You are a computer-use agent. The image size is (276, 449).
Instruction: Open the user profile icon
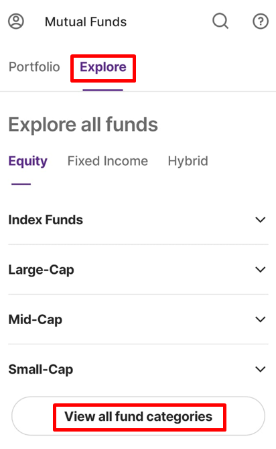pos(16,21)
